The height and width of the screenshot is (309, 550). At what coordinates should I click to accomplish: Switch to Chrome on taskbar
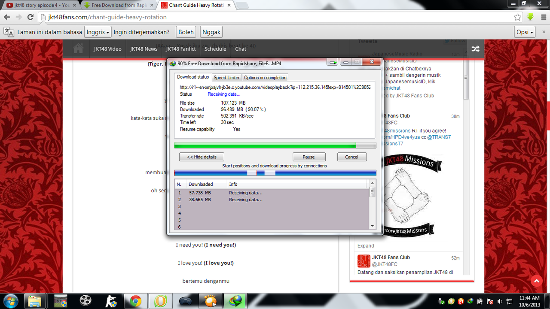[x=135, y=301]
